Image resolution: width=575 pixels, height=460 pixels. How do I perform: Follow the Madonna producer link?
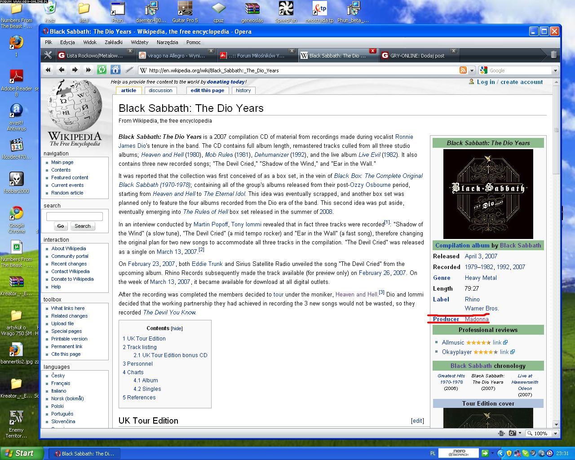pyautogui.click(x=477, y=319)
